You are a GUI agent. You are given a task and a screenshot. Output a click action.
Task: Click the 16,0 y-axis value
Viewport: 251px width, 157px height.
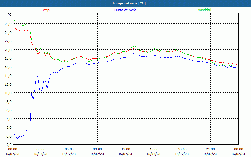click(8, 67)
